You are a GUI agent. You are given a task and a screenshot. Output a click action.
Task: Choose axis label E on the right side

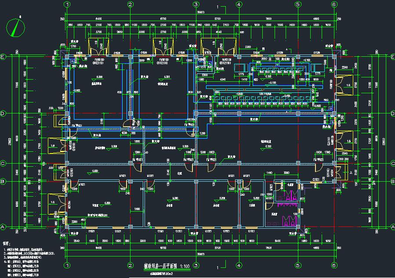pyautogui.click(x=392, y=57)
